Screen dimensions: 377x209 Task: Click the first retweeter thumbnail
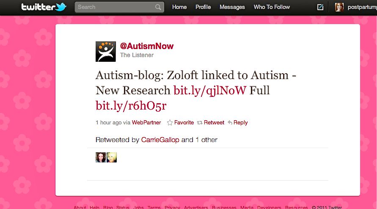click(x=101, y=157)
